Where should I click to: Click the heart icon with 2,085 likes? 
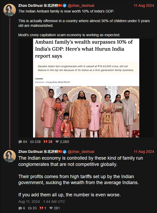coord(57,142)
